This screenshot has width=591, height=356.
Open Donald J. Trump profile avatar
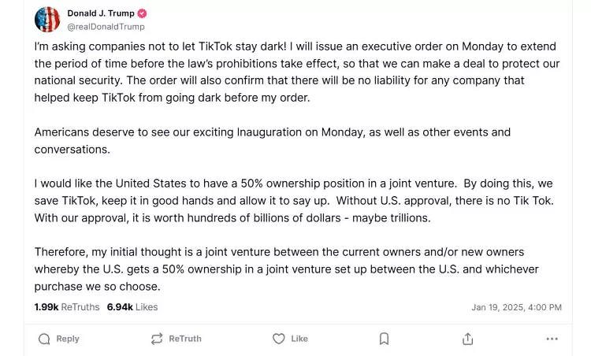pyautogui.click(x=47, y=20)
